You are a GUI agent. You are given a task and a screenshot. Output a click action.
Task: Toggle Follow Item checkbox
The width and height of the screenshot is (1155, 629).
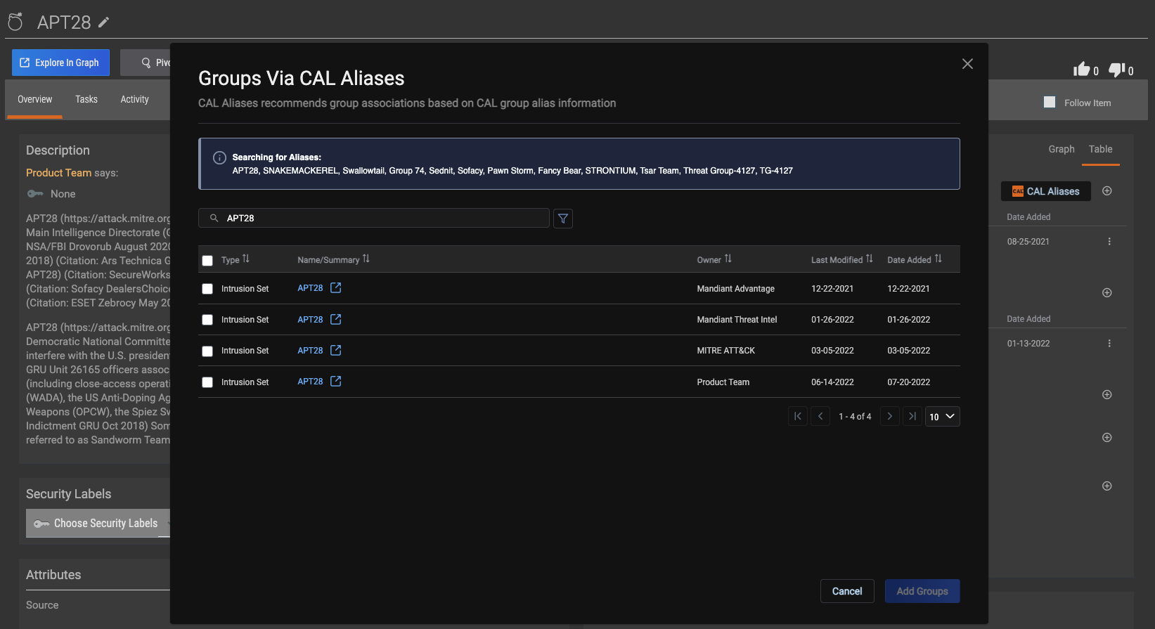click(1050, 102)
